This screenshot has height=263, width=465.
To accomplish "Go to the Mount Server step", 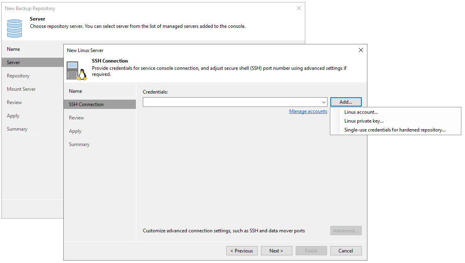I will click(21, 89).
